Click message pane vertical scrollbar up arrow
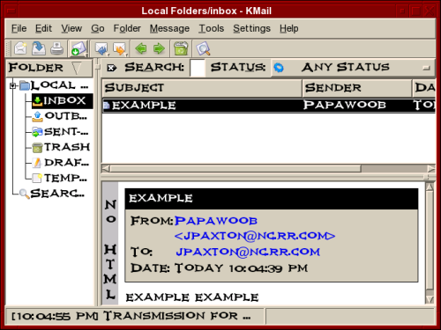The image size is (441, 330). (x=430, y=187)
